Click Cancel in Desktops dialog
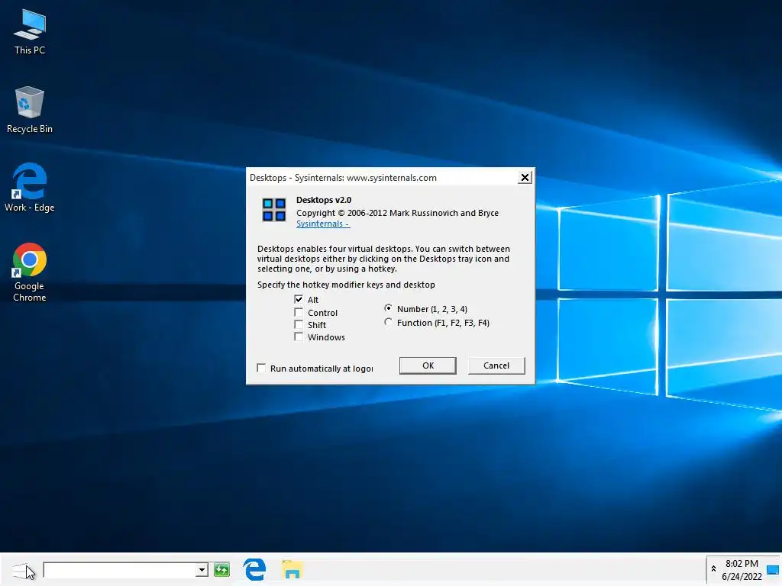The width and height of the screenshot is (782, 586). [496, 365]
